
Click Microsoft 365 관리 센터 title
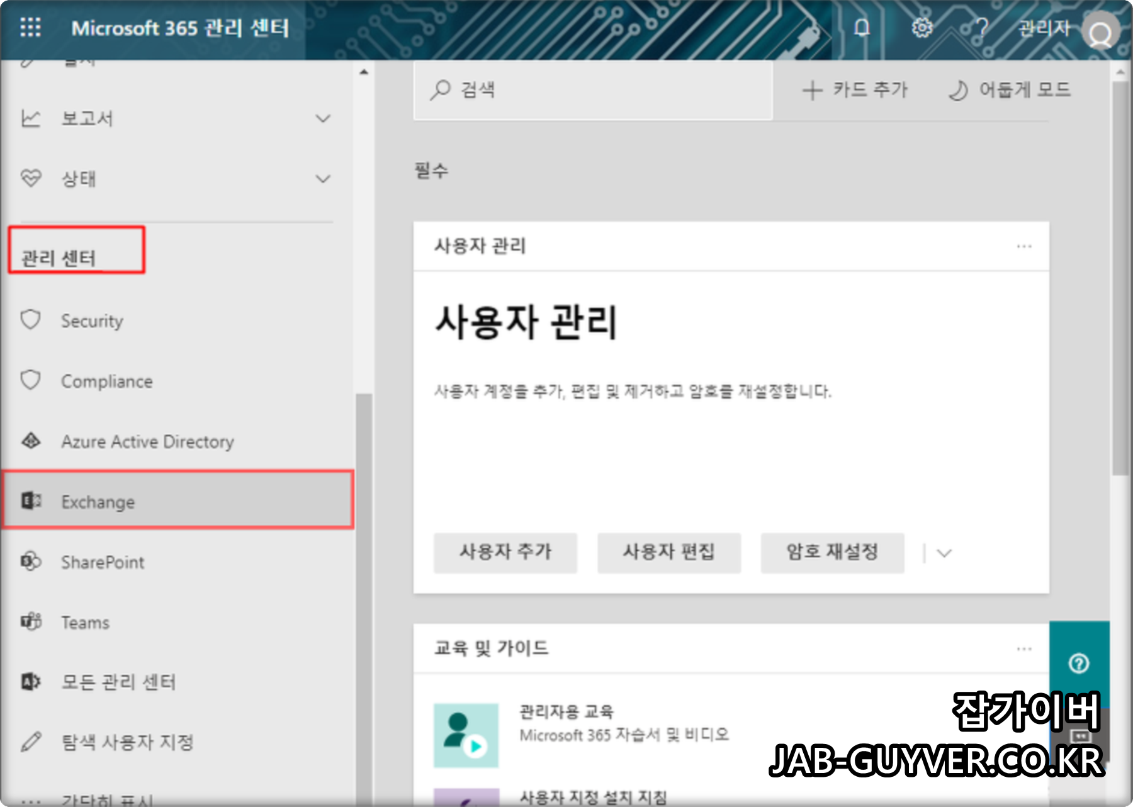180,28
